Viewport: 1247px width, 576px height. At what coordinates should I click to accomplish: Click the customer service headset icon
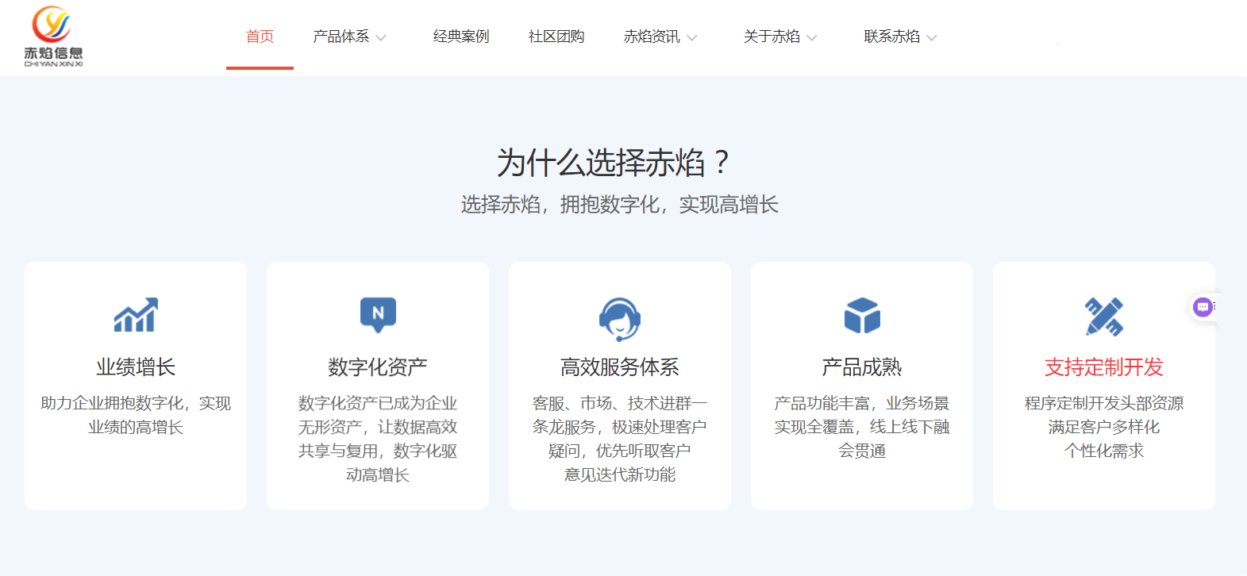[x=620, y=318]
